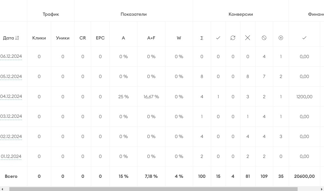Open the 01.12.2024 date link
The width and height of the screenshot is (324, 191).
pyautogui.click(x=11, y=156)
